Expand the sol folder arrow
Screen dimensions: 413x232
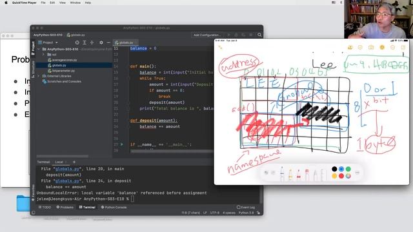pos(43,54)
